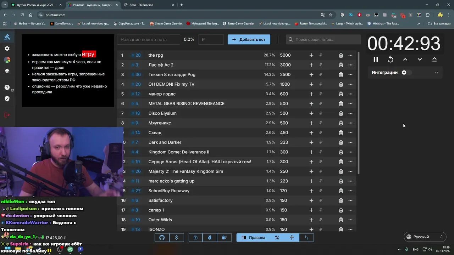This screenshot has width=454, height=255.
Task: Click the bug report icon in bottom toolbar
Action: [210, 238]
